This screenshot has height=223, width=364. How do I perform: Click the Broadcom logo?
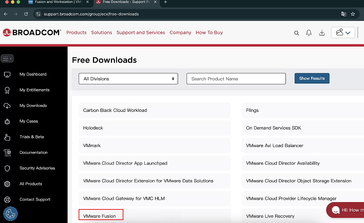click(32, 32)
